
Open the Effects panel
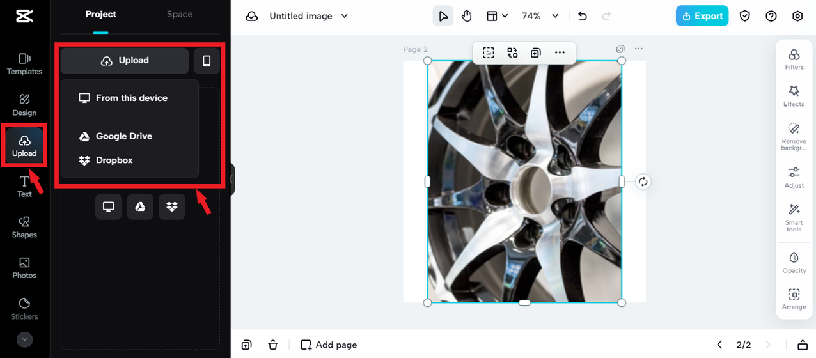(794, 96)
